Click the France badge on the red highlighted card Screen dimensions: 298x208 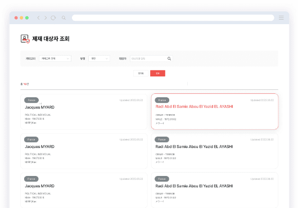tap(162, 100)
